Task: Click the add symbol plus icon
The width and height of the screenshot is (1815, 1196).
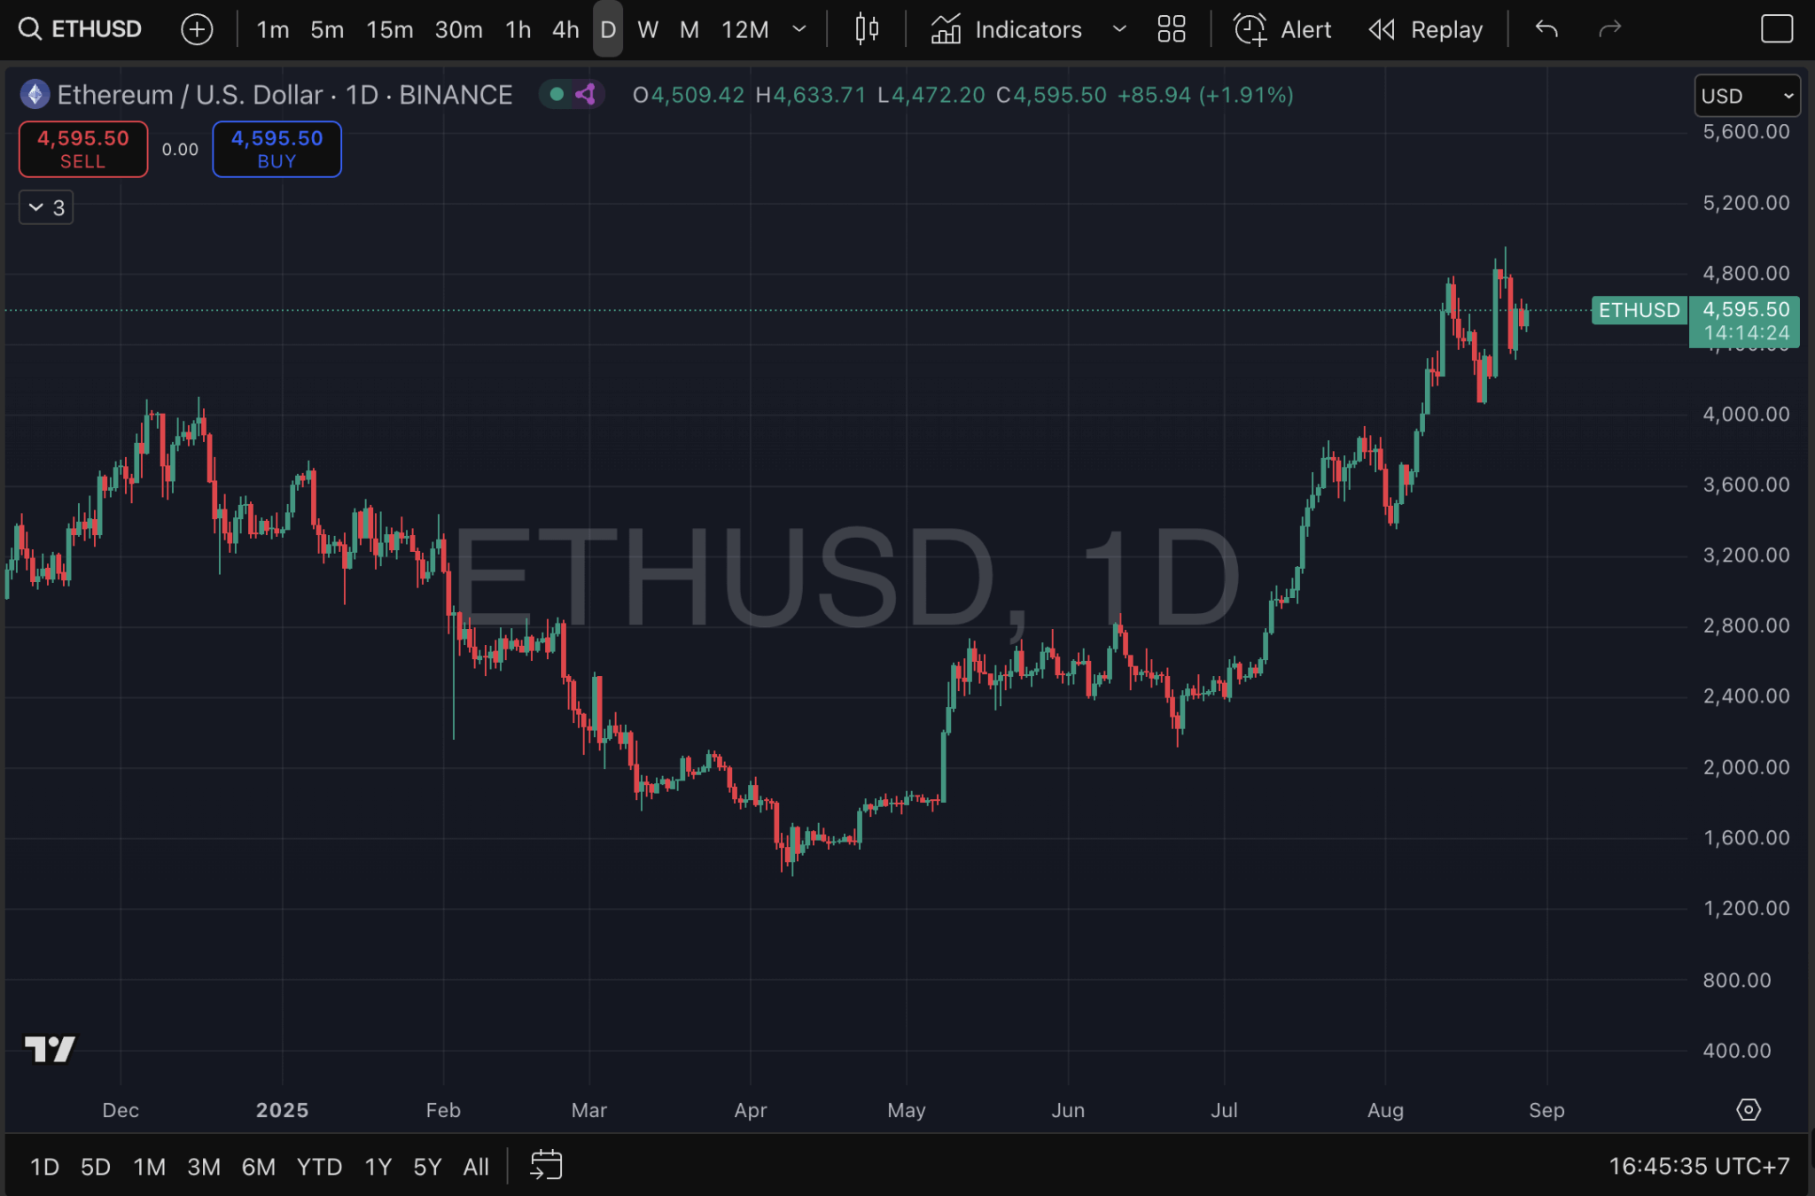Action: pyautogui.click(x=197, y=29)
